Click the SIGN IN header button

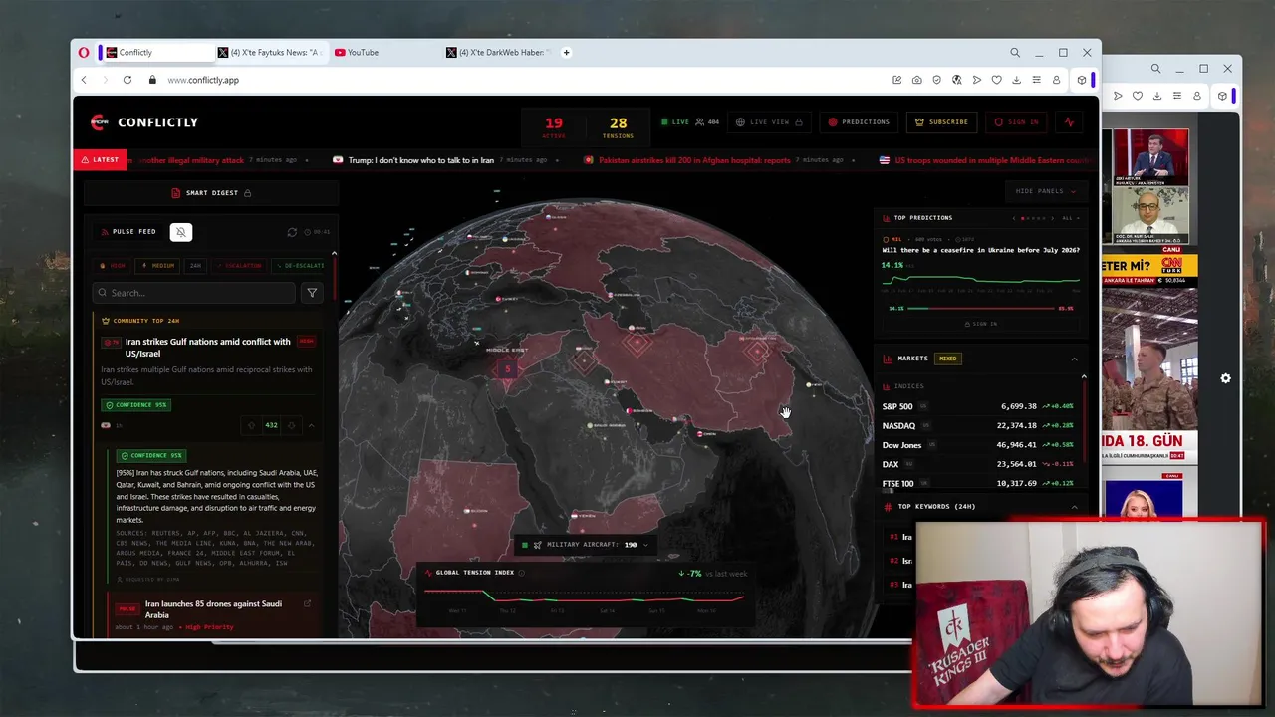1016,122
